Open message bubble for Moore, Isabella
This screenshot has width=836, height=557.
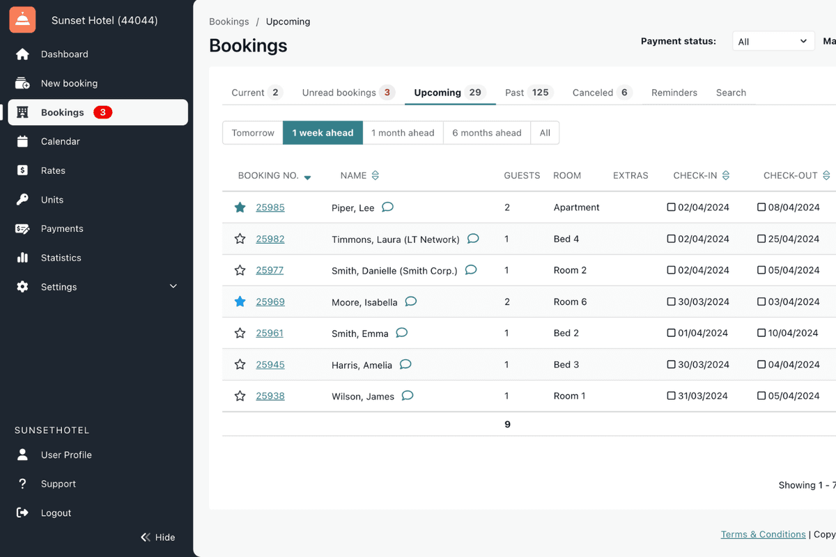coord(411,301)
